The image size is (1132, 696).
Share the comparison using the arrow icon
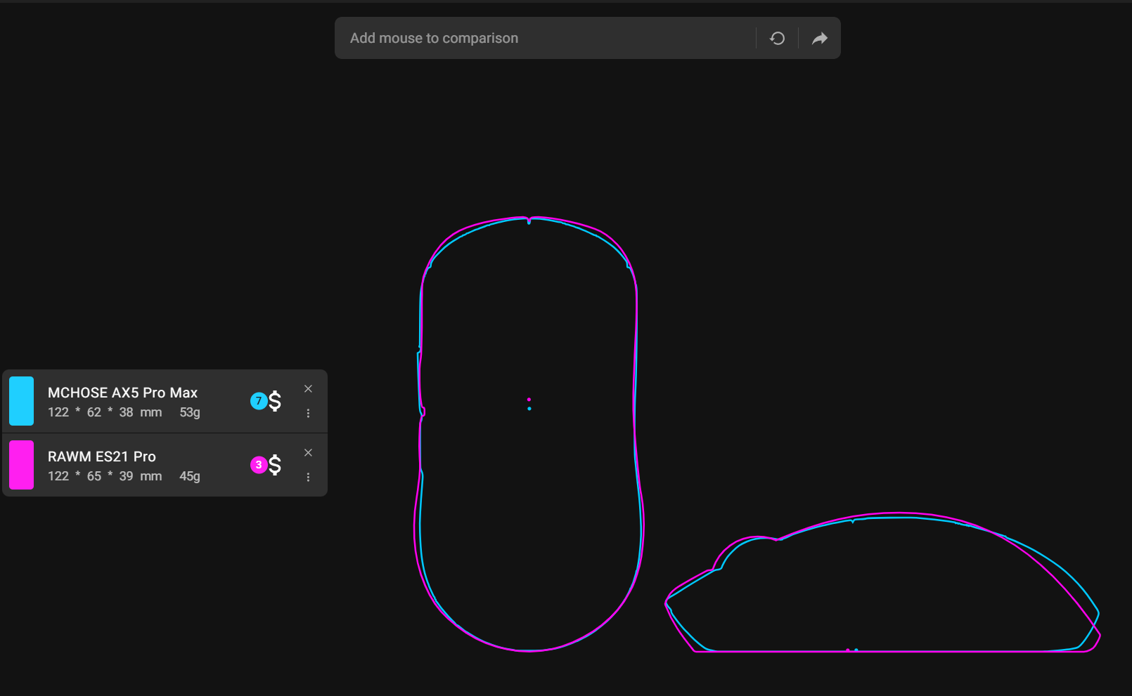819,38
